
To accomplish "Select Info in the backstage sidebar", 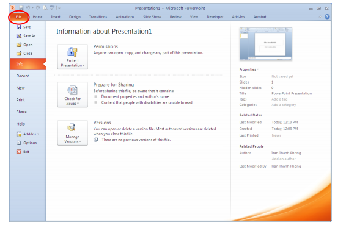I will point(28,64).
